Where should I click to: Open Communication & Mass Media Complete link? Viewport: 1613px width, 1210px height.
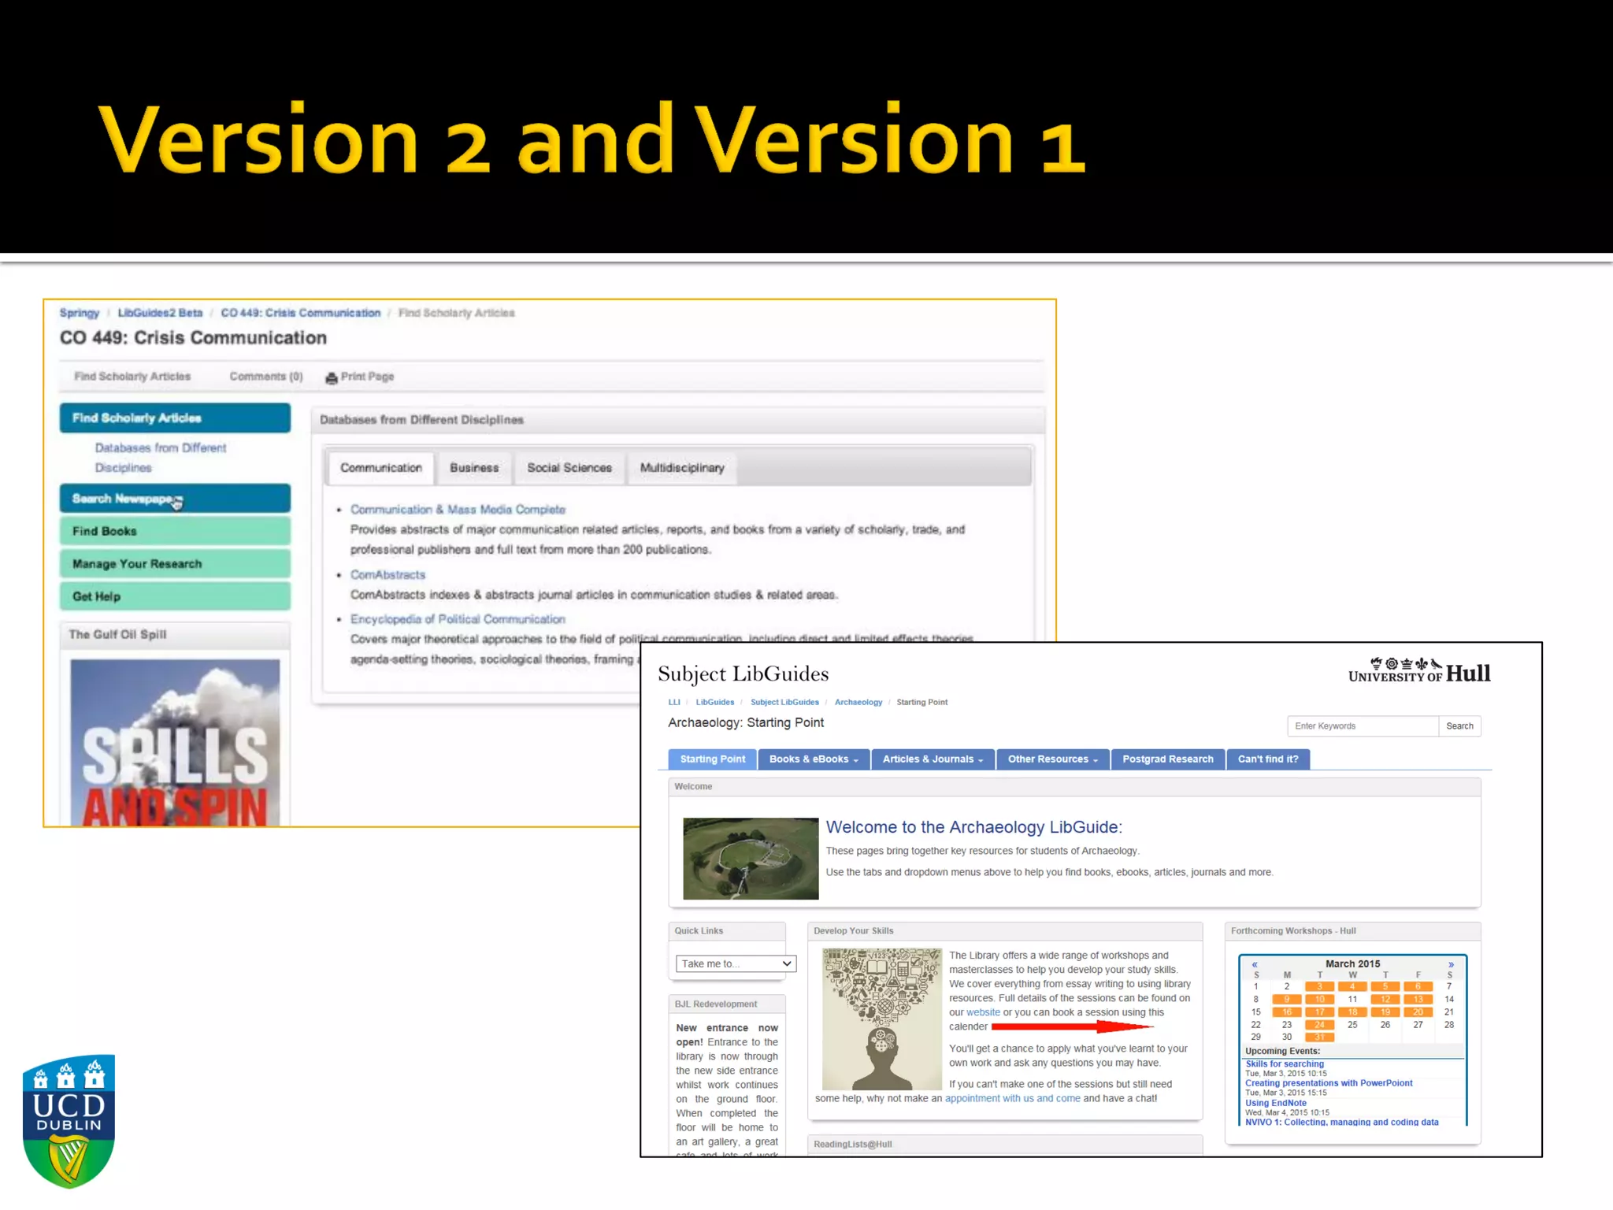click(x=458, y=510)
